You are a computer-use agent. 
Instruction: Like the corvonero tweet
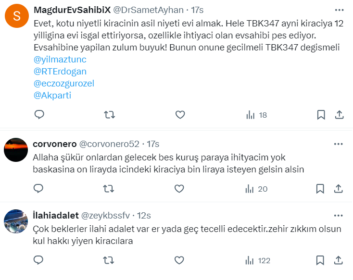(x=179, y=189)
